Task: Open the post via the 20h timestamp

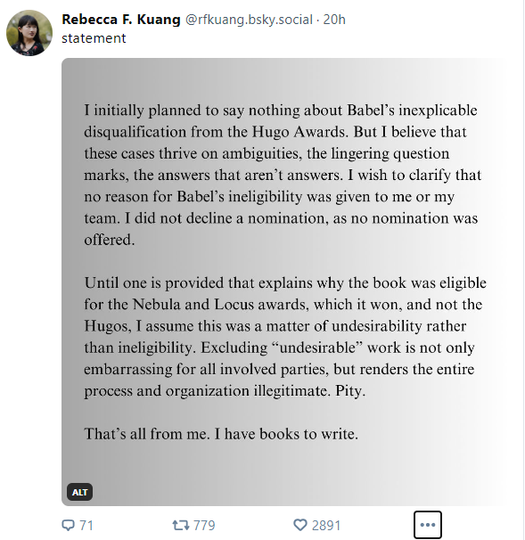Action: [x=334, y=20]
